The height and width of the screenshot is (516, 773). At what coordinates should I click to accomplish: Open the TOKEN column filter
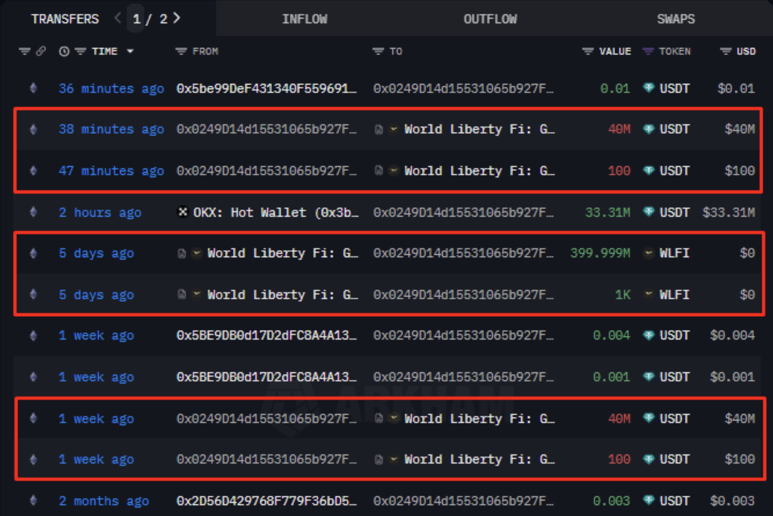pos(648,51)
